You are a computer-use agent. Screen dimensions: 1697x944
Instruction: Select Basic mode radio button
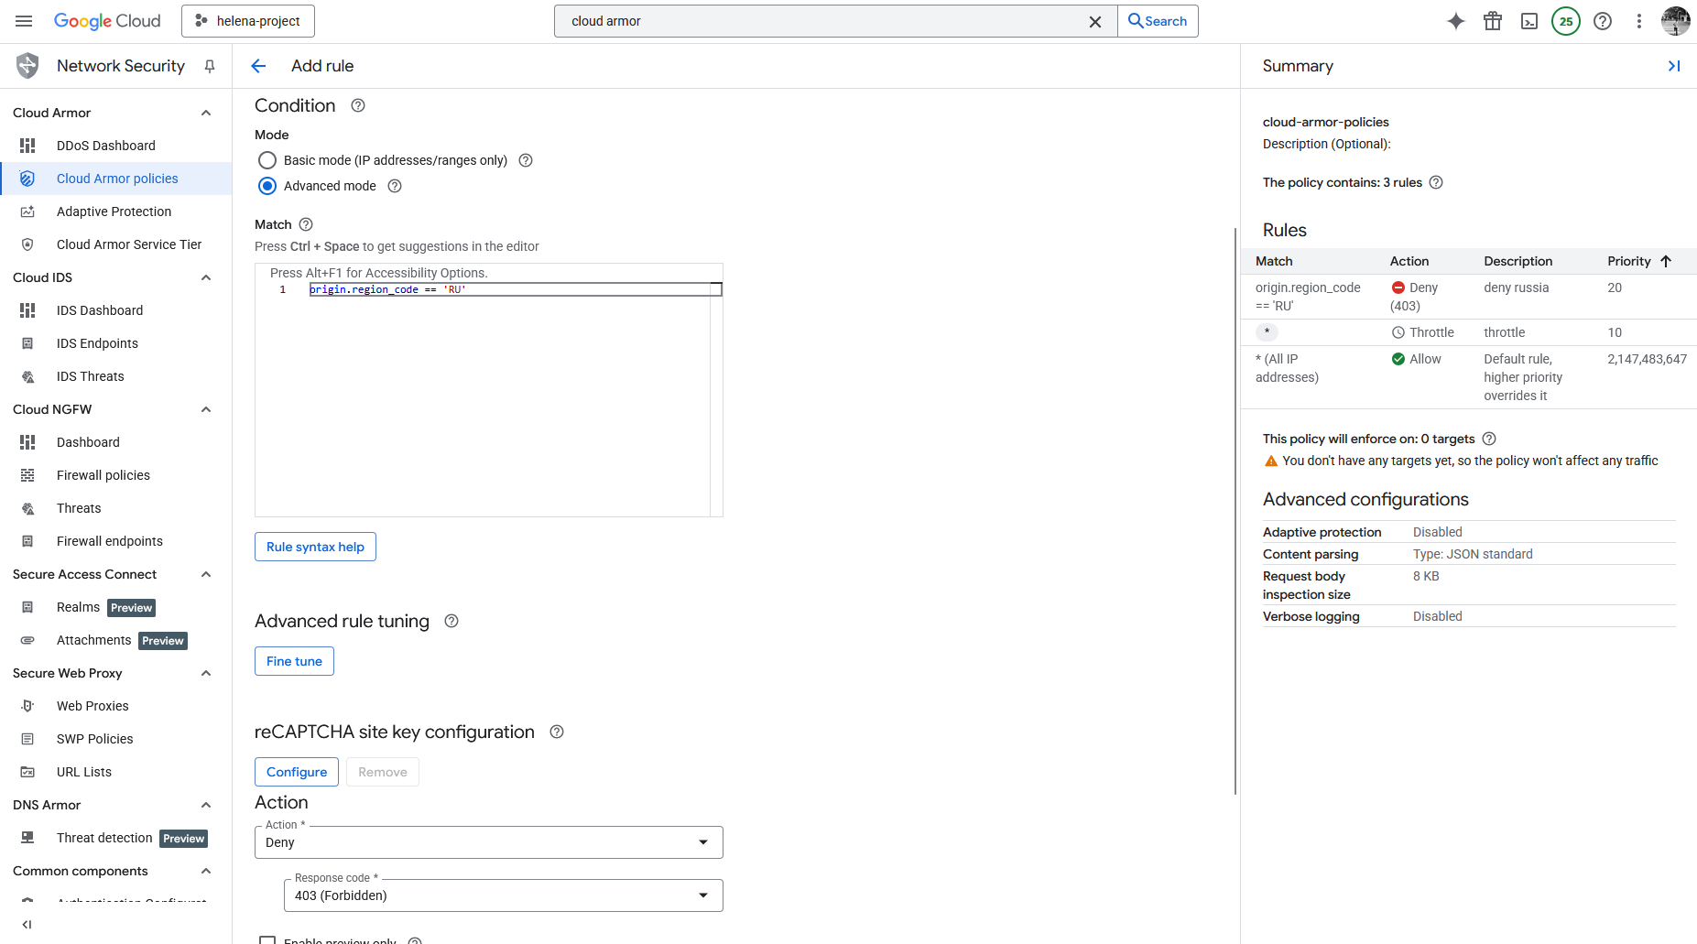click(267, 160)
